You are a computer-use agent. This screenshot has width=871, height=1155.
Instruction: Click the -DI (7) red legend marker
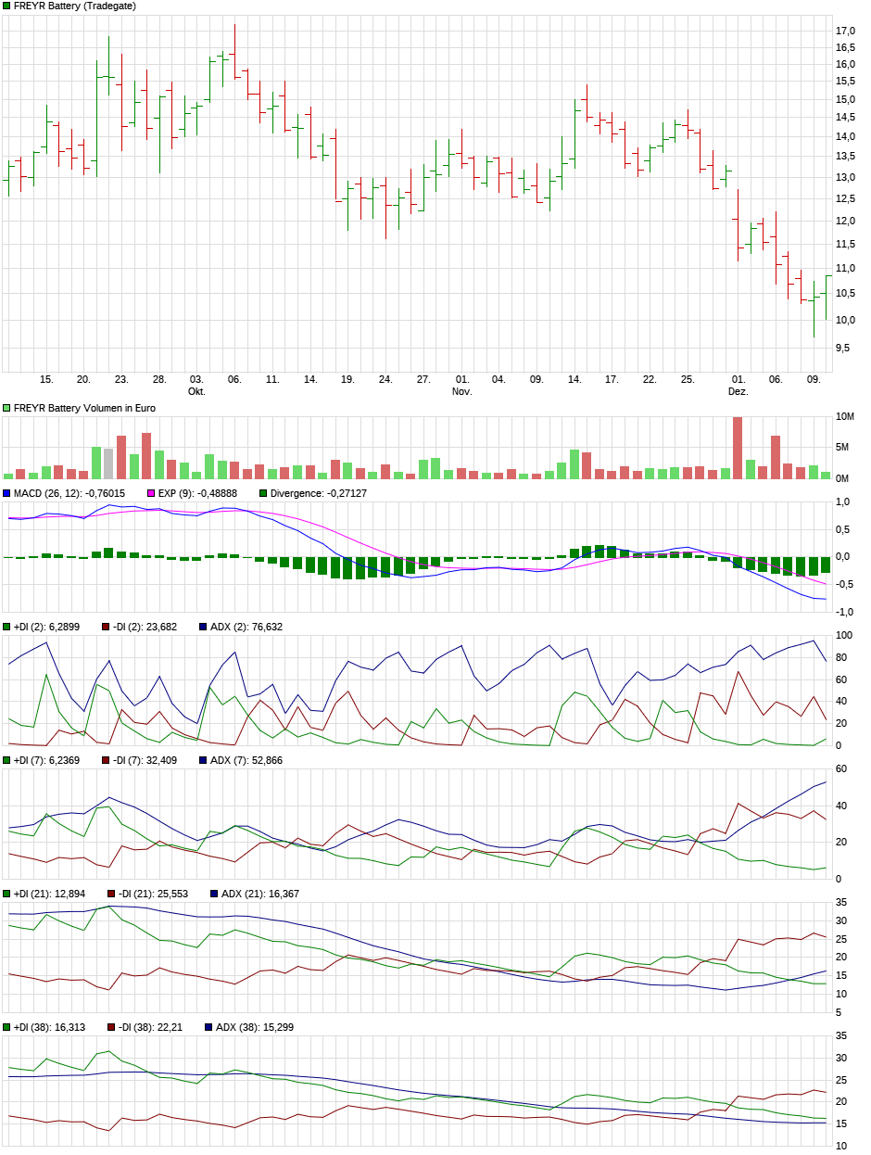[107, 760]
